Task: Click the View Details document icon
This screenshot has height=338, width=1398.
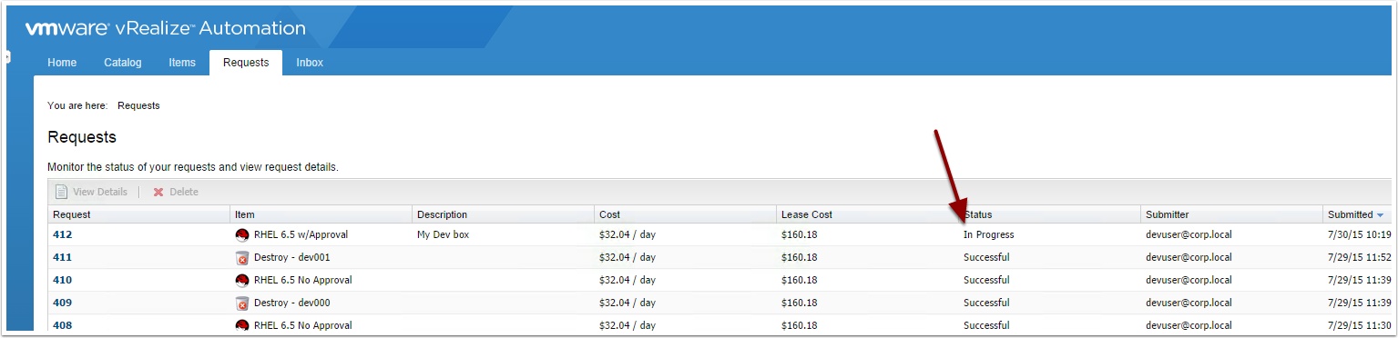Action: 61,192
